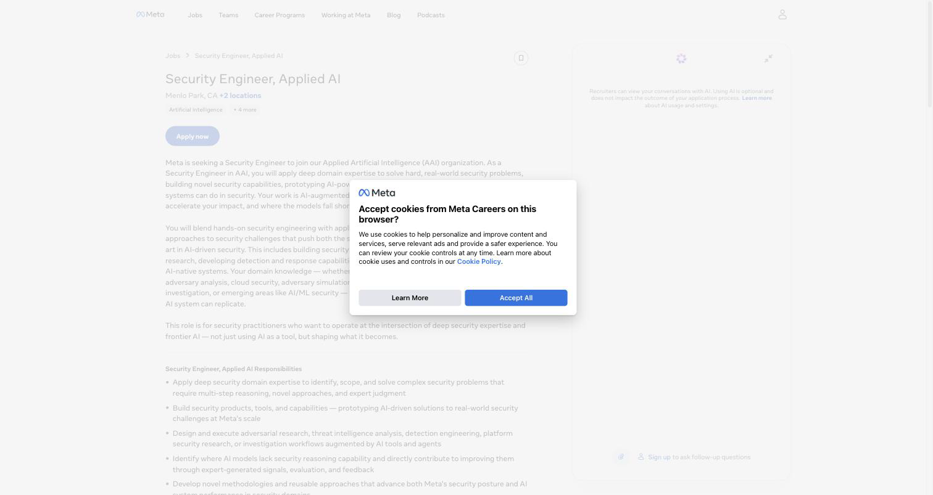Click the Meta logo in top navigation
The width and height of the screenshot is (933, 495).
click(150, 14)
